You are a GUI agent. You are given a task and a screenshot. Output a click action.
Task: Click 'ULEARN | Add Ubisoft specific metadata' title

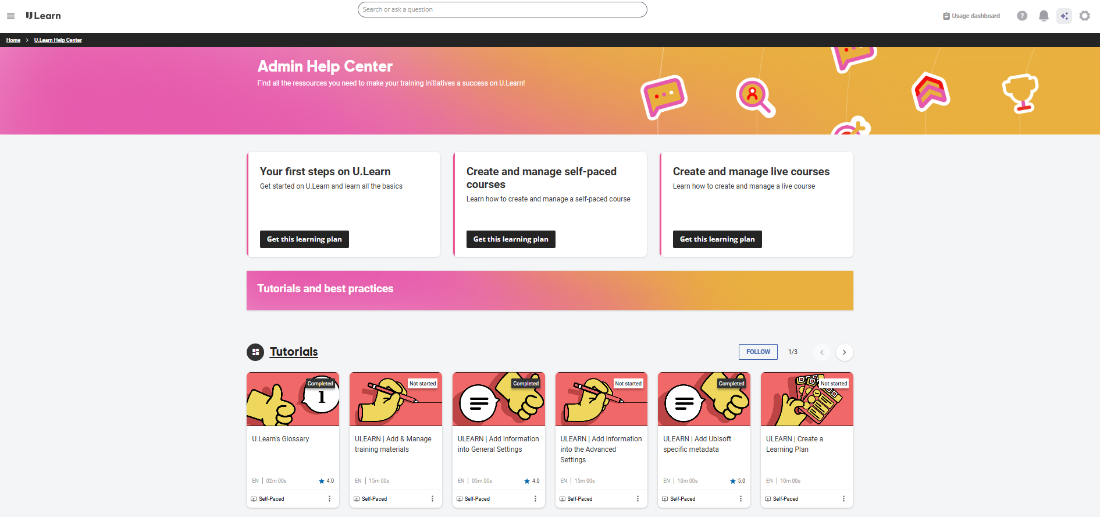coord(697,444)
